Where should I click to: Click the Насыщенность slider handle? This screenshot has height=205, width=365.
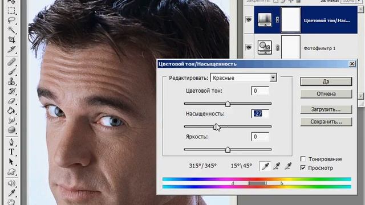click(216, 126)
